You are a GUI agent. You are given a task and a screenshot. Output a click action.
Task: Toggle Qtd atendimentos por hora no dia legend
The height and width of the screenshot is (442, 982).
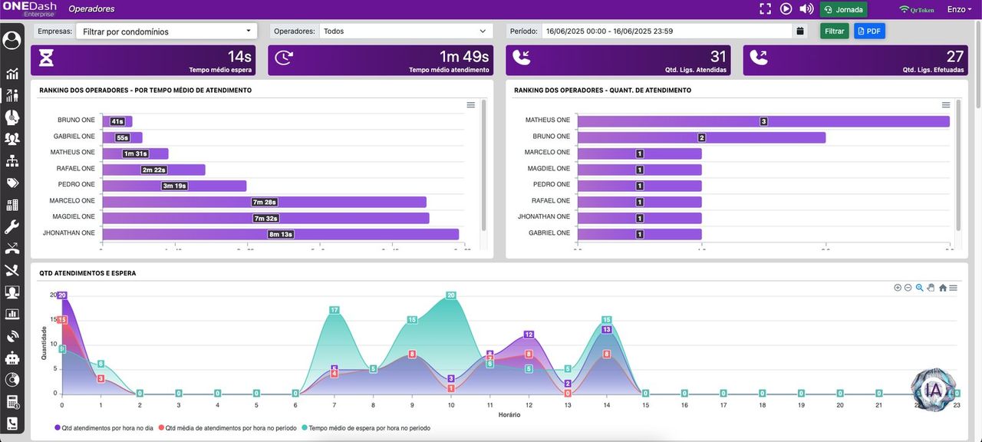click(x=104, y=428)
